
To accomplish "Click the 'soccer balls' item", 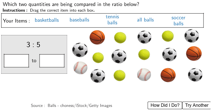I will [178, 20].
